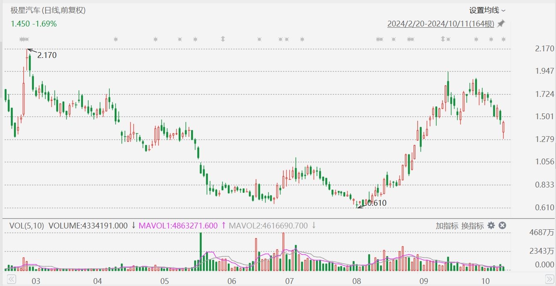The width and height of the screenshot is (556, 286).
Task: Click the event marker cluster above the 2.170 peak
Action: (24, 39)
